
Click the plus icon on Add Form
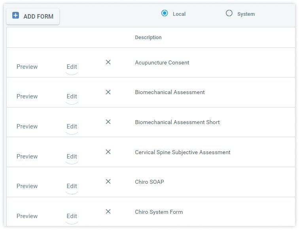(15, 16)
